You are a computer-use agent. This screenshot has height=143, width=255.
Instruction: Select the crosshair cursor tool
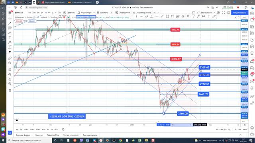pos(10,18)
